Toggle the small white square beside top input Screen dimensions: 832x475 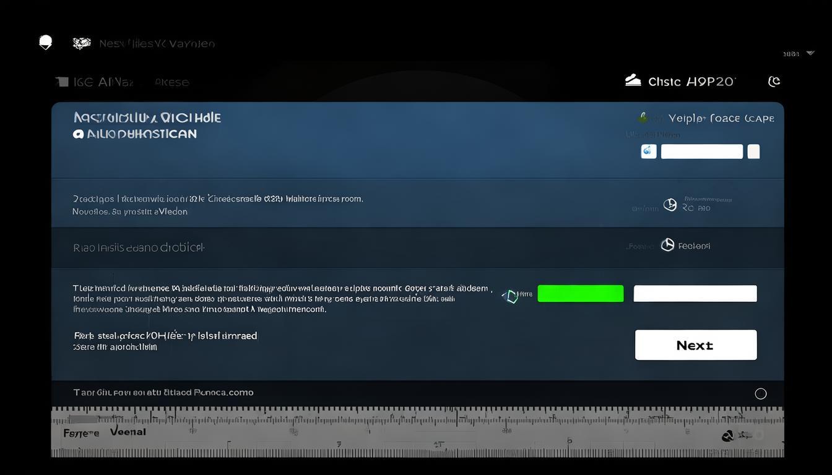753,152
